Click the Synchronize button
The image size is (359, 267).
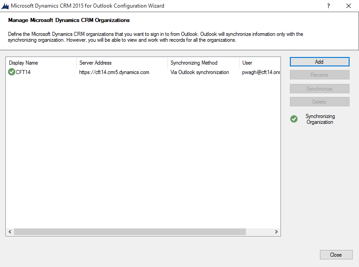point(320,88)
